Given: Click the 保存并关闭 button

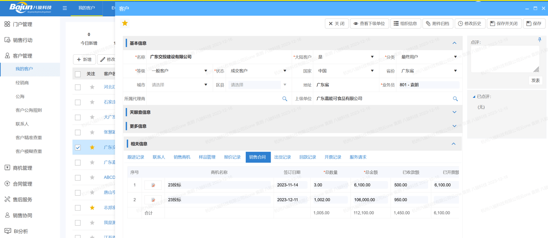Looking at the screenshot, I should 503,24.
